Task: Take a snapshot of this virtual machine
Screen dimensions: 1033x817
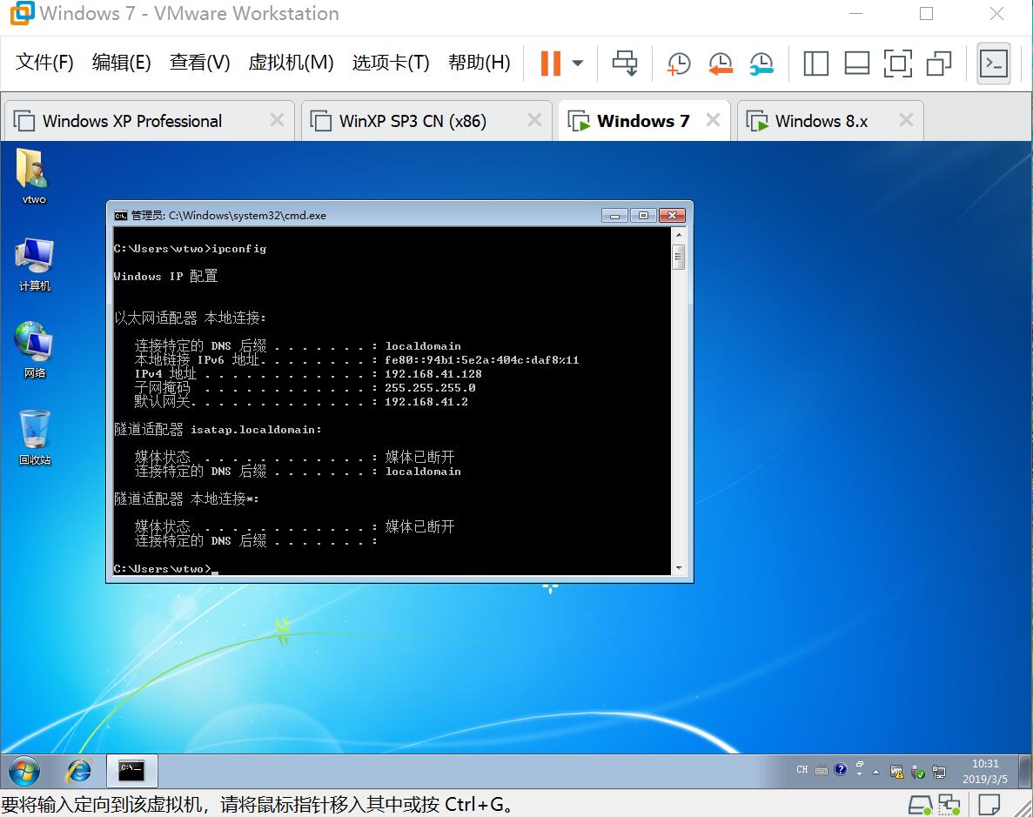Action: click(x=678, y=64)
